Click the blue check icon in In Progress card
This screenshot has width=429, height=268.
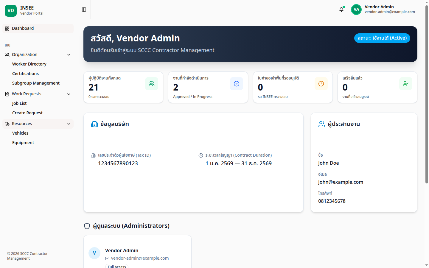point(237,84)
